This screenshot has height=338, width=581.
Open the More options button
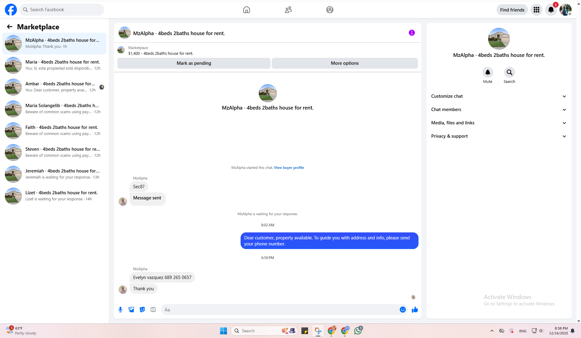[x=345, y=63]
